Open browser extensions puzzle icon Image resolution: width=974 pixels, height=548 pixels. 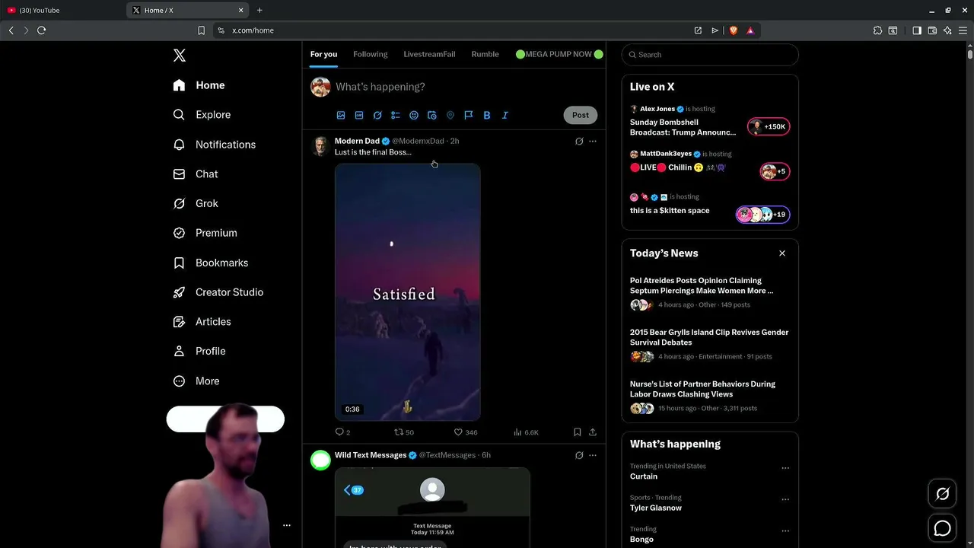click(x=877, y=30)
